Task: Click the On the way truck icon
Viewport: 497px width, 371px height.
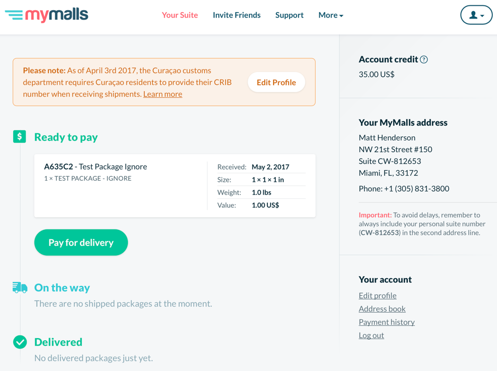Action: (x=20, y=287)
